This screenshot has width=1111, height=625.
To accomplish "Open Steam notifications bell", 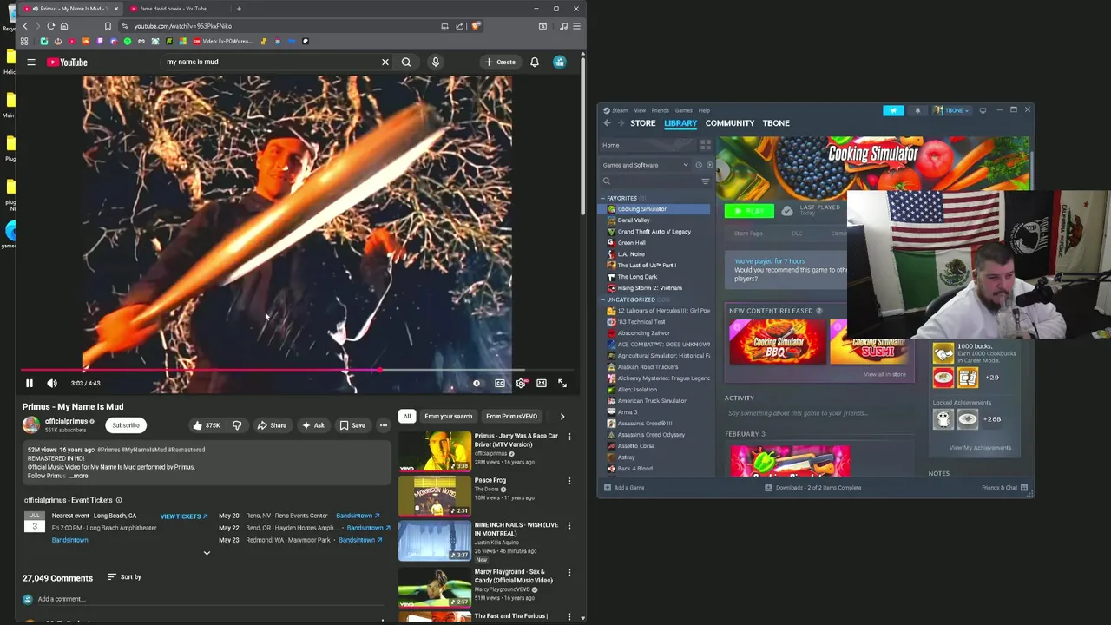I will 917,110.
